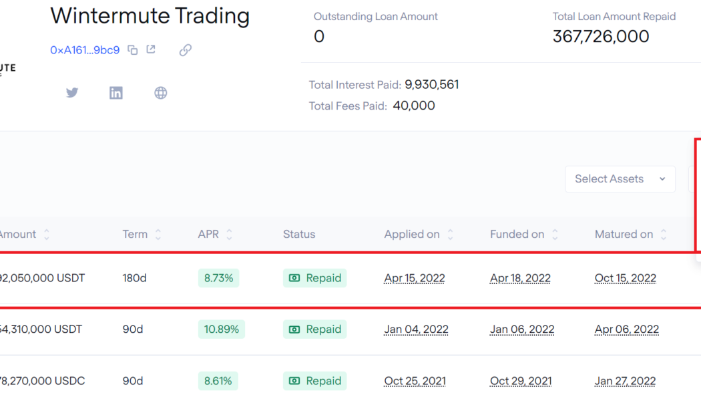The height and width of the screenshot is (401, 701).
Task: Toggle sorting on the Term column
Action: [x=158, y=234]
